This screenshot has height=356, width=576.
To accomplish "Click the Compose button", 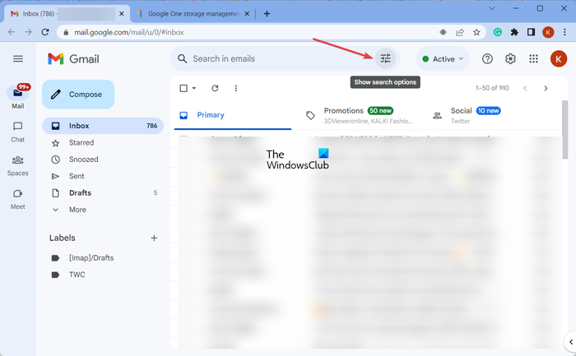I will point(78,95).
